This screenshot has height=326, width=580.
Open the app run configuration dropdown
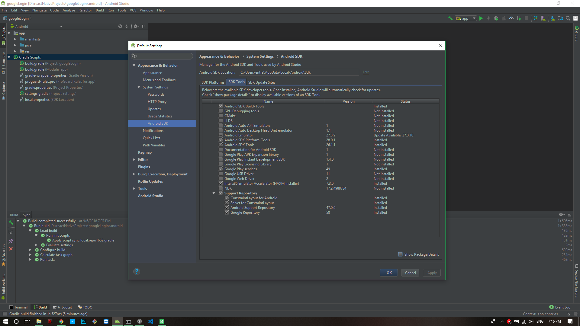coord(466,18)
